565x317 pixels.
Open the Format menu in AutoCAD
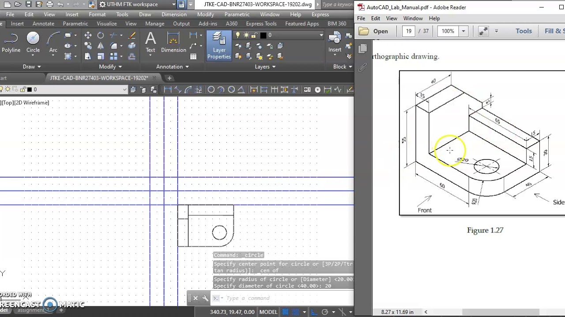pyautogui.click(x=97, y=15)
